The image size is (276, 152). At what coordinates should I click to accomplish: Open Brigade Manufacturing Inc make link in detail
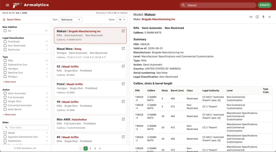[158, 19]
